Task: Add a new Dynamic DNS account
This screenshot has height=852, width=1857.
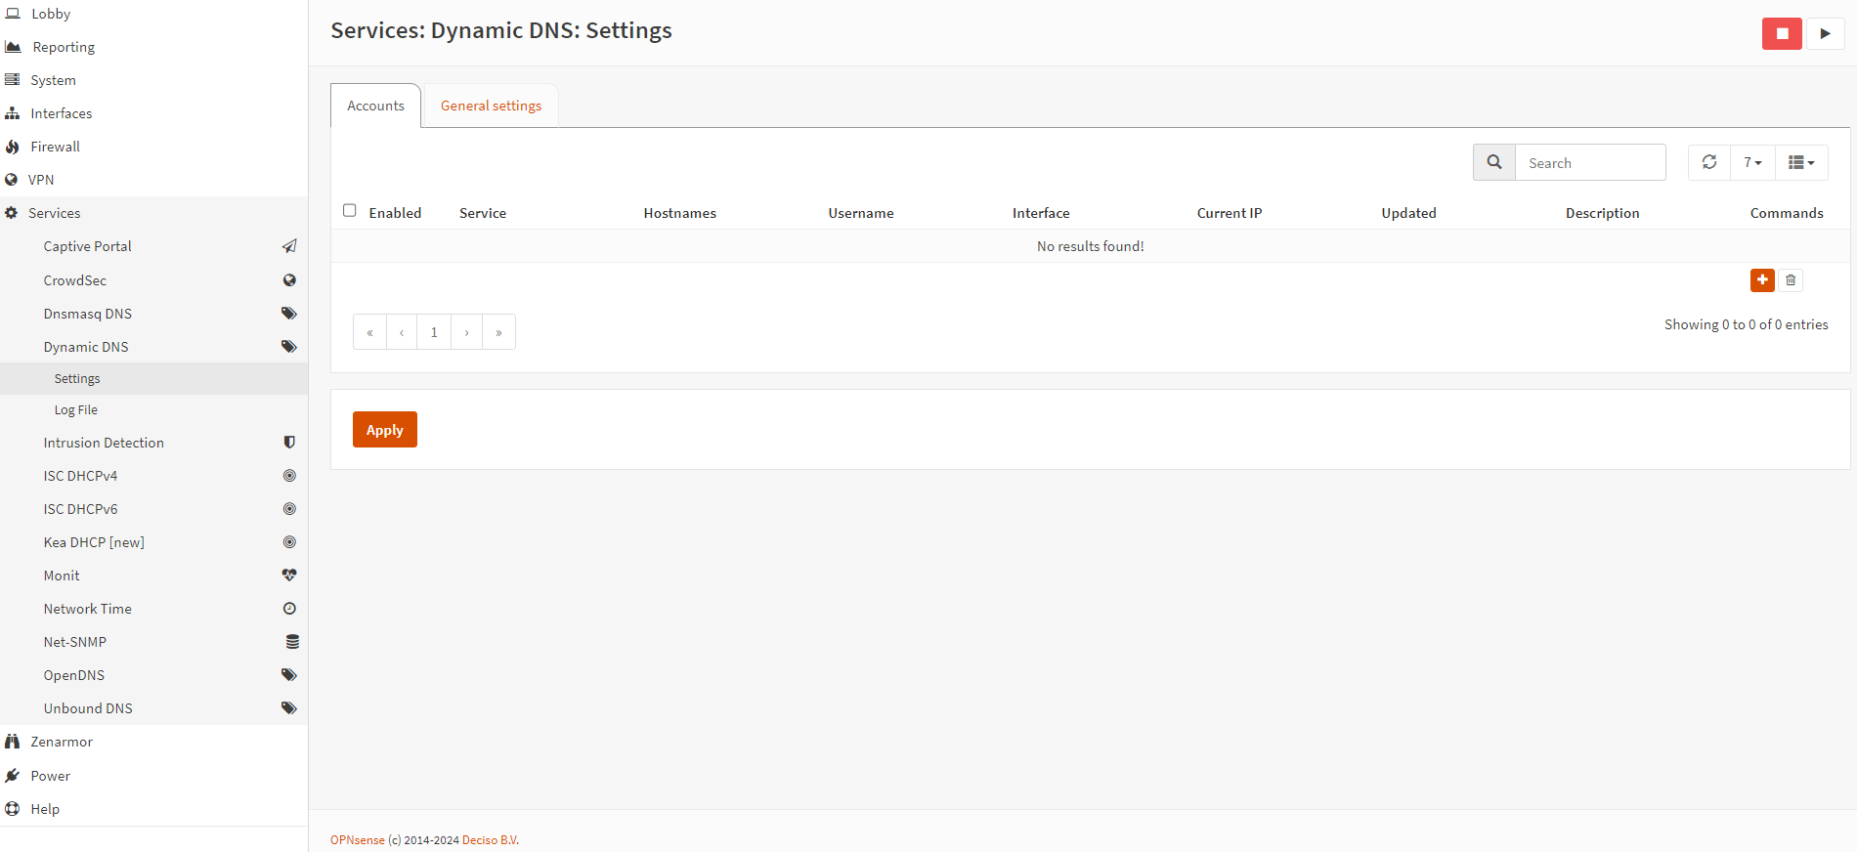Action: click(1761, 280)
